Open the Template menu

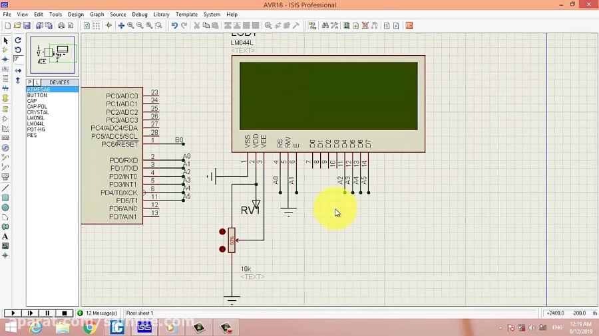[x=186, y=14]
